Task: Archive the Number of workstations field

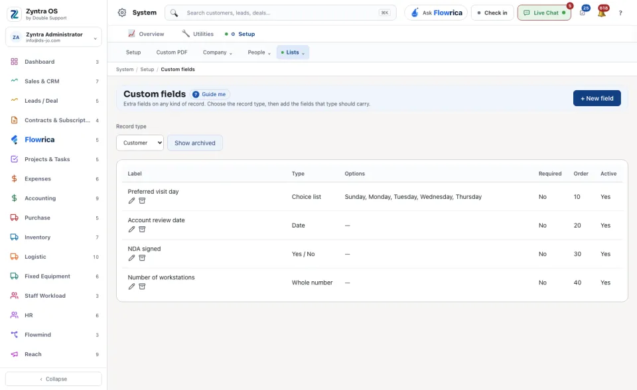Action: point(142,287)
